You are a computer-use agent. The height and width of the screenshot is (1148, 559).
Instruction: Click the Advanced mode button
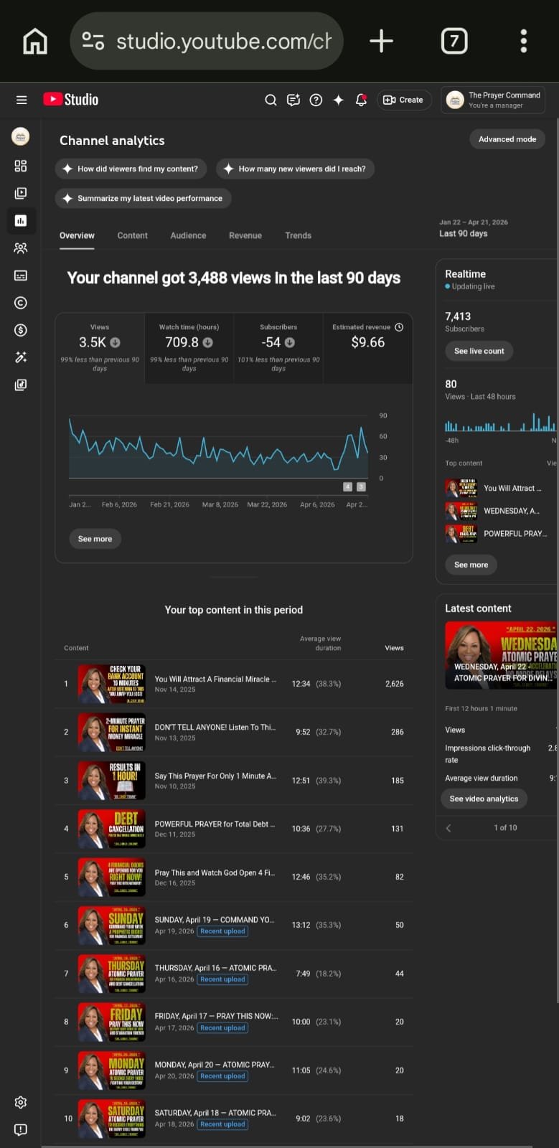tap(507, 139)
